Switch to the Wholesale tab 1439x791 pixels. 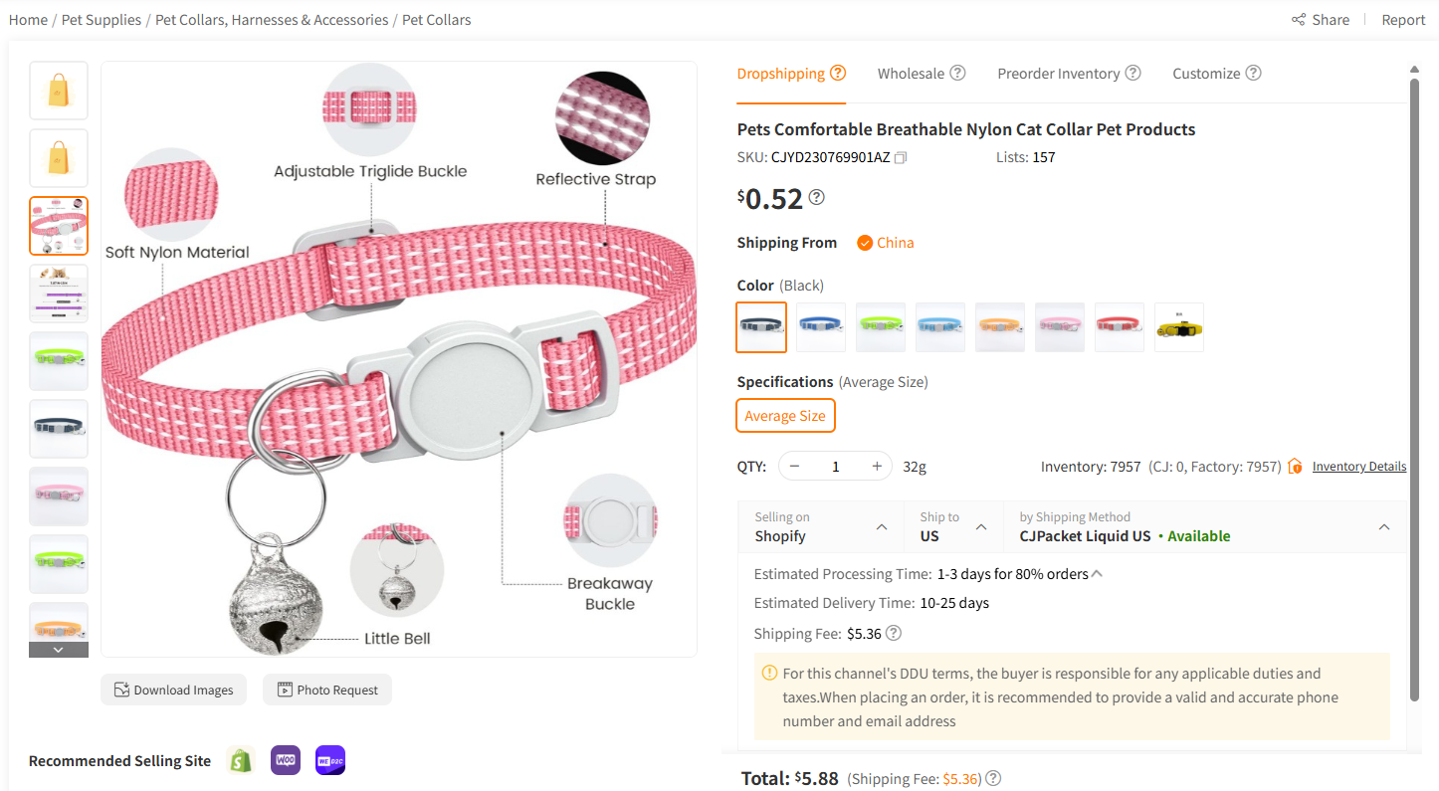(912, 73)
